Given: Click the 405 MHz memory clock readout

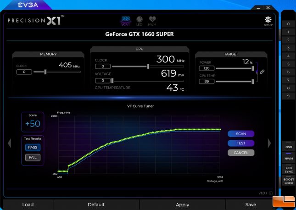Looking at the screenshot, I should (x=69, y=65).
